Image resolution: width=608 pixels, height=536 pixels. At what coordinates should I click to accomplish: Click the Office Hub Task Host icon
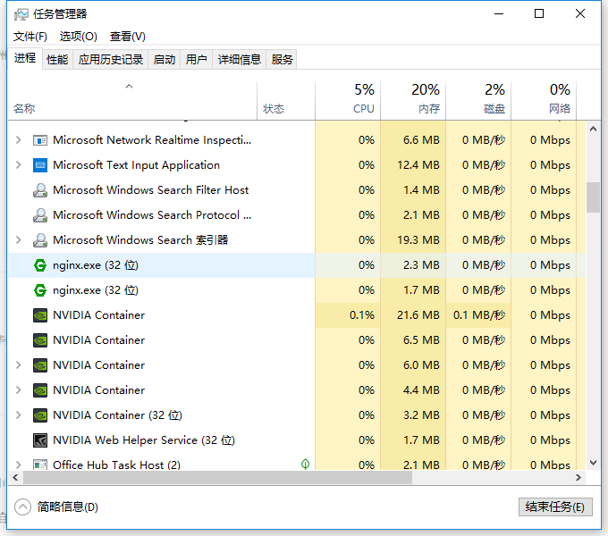tap(40, 465)
